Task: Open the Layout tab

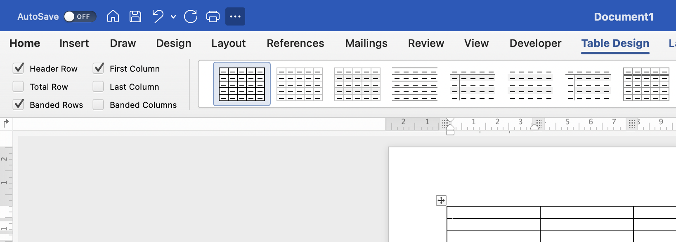Action: [x=228, y=43]
